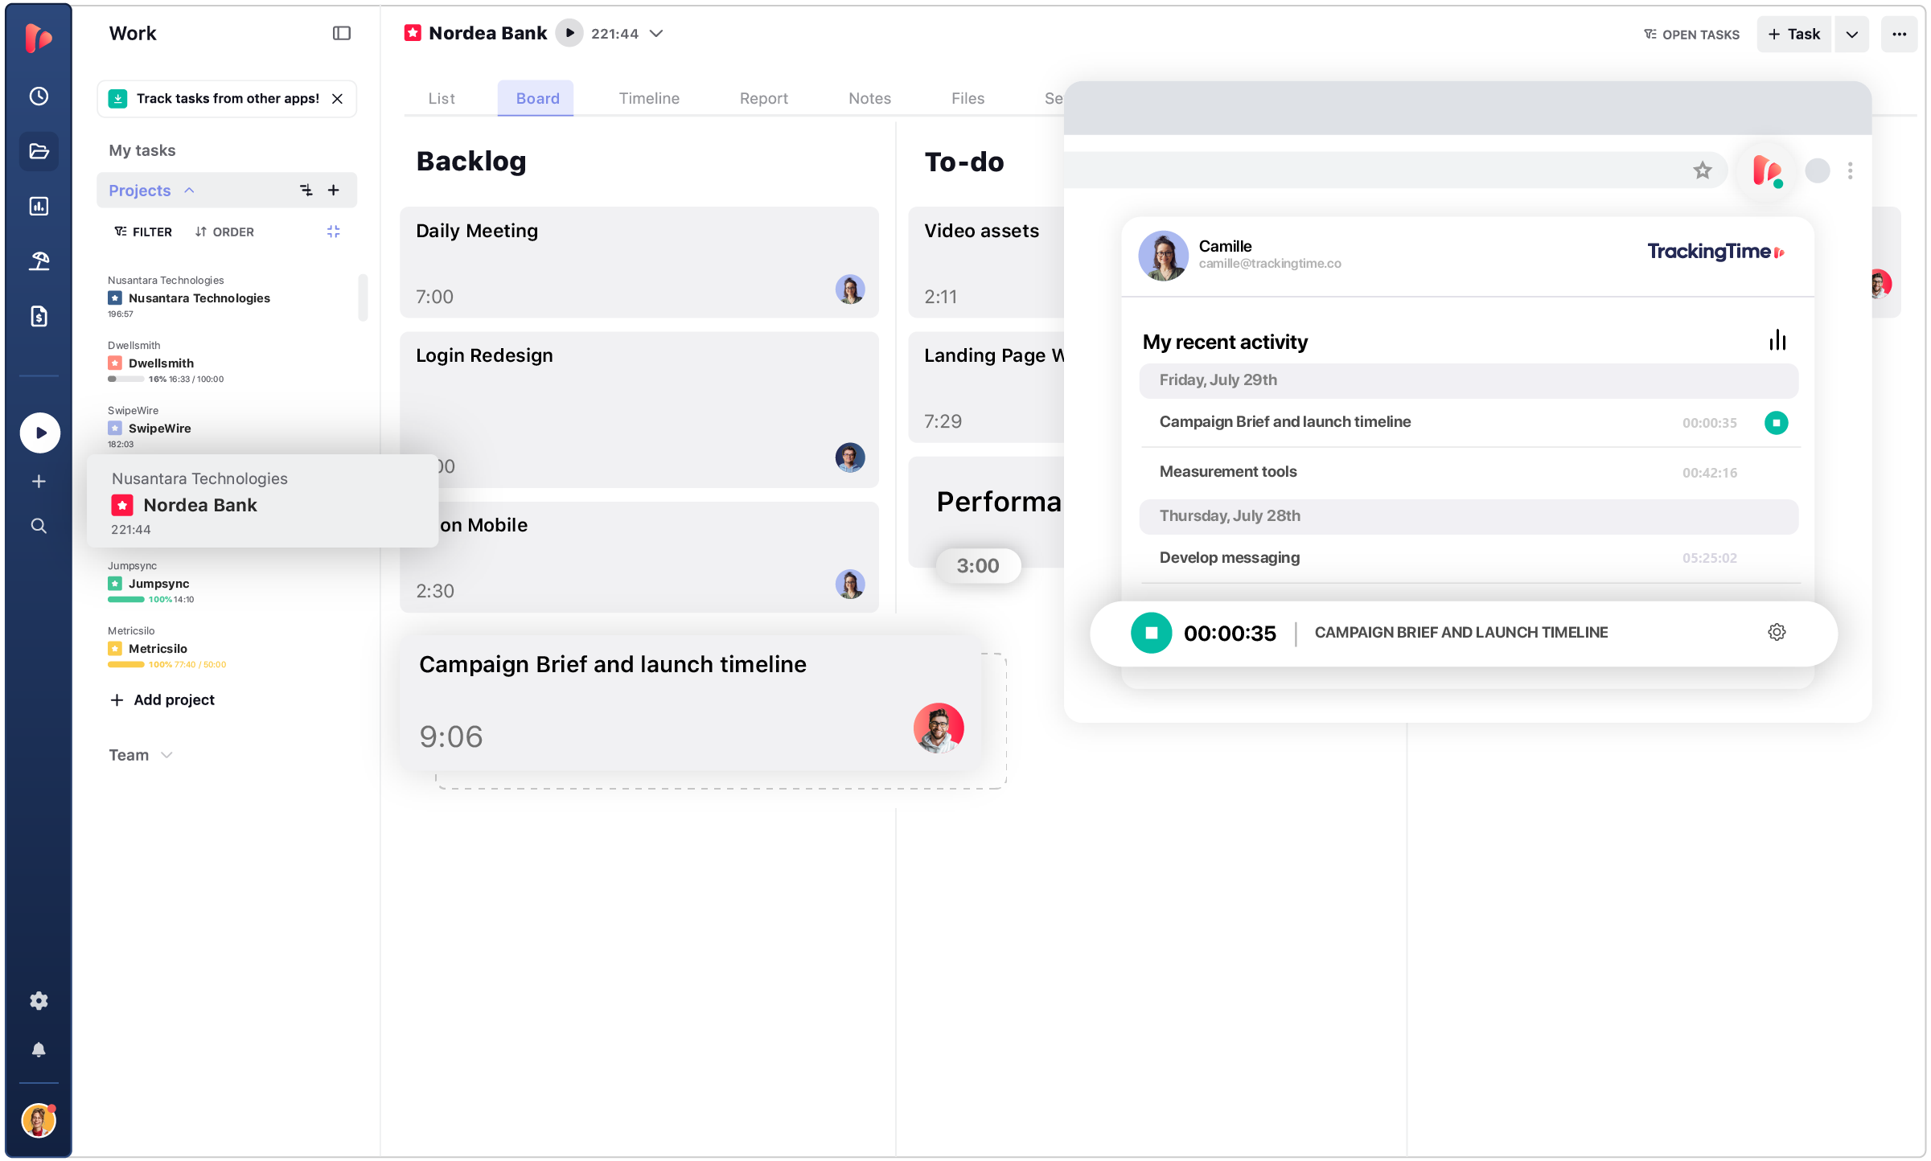The image size is (1931, 1161).
Task: Click the time-off beach umbrella icon
Action: tap(39, 261)
